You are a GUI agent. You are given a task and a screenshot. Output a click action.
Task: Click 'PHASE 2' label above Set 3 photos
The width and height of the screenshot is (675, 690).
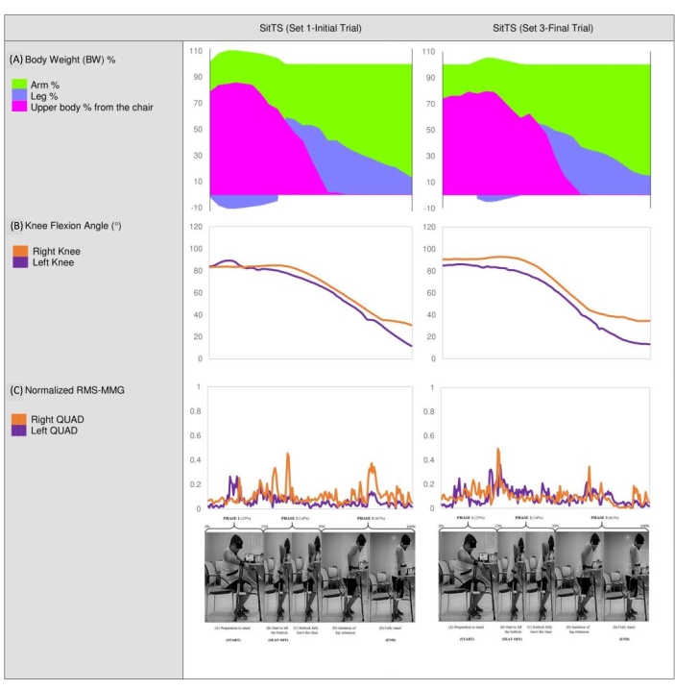529,517
